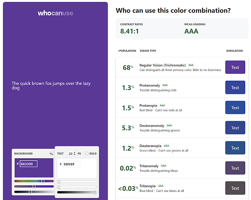
Task: Swap background and text colors icon
Action: [51, 154]
